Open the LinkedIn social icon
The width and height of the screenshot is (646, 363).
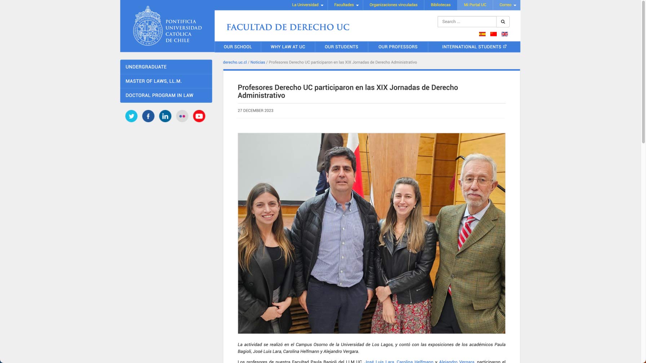pos(165,116)
